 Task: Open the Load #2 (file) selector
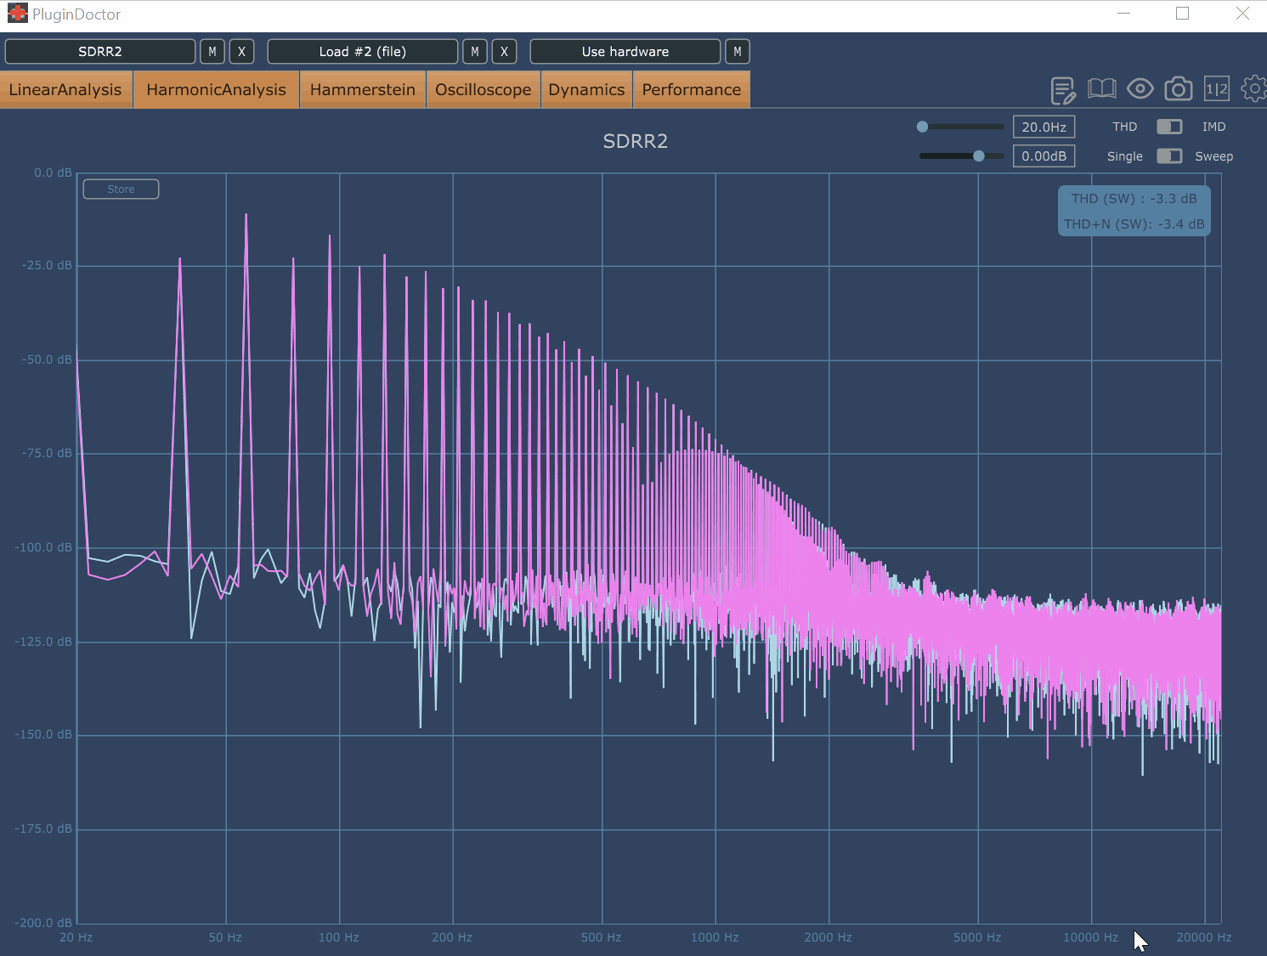point(363,52)
